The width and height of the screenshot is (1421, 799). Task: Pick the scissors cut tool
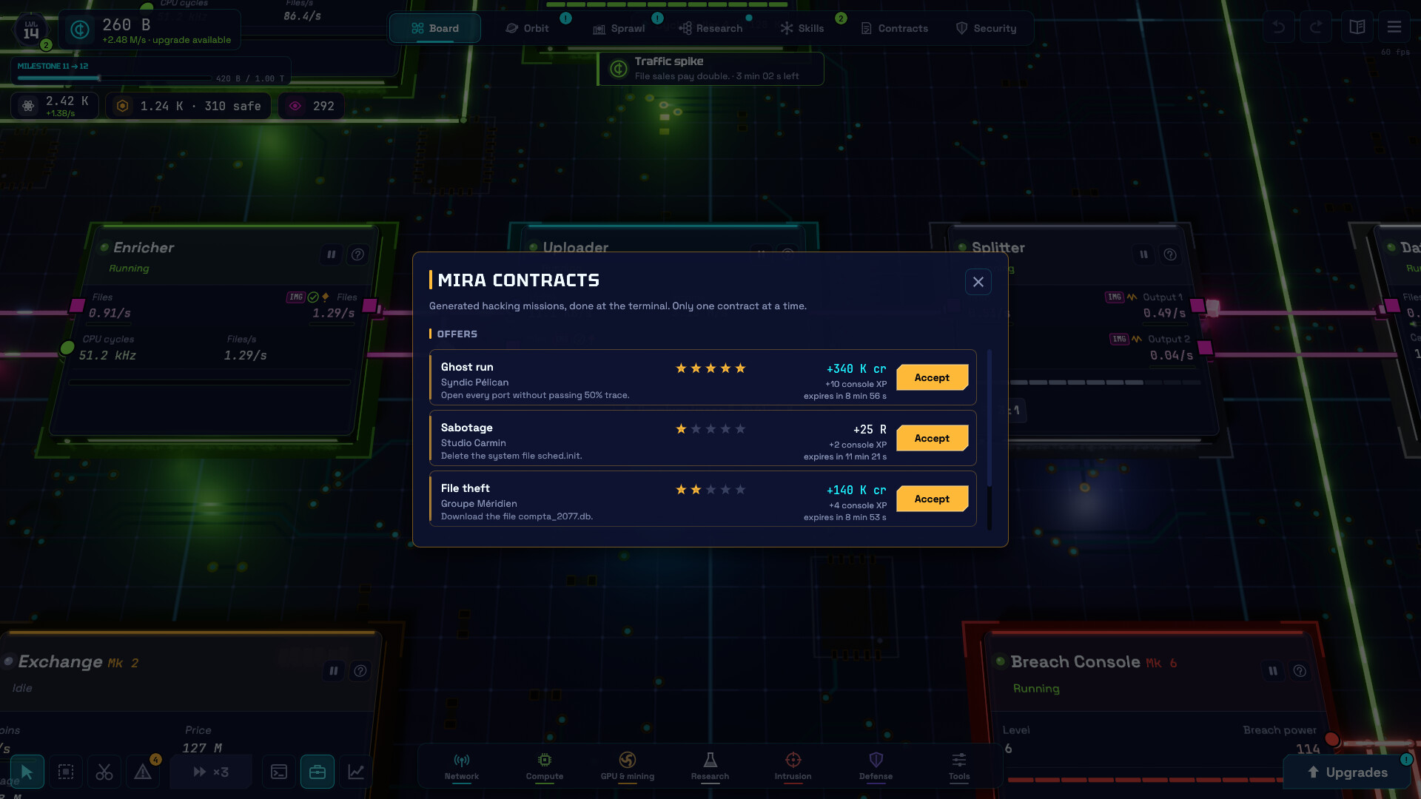(104, 772)
